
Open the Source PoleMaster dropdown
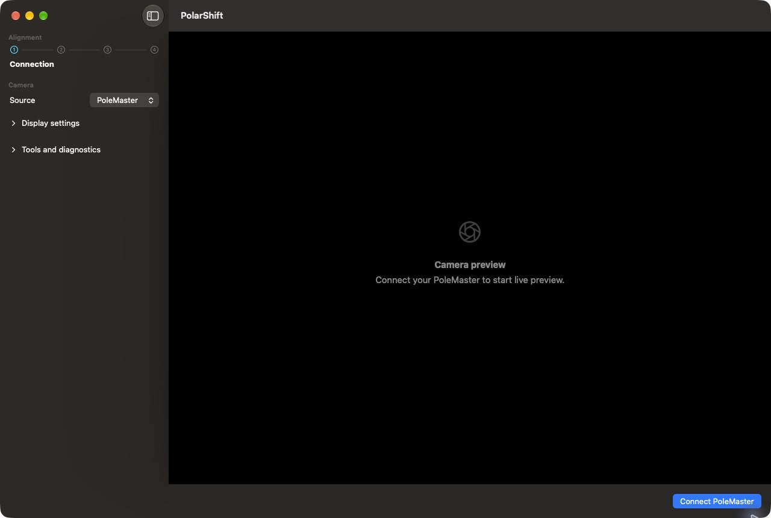(124, 100)
